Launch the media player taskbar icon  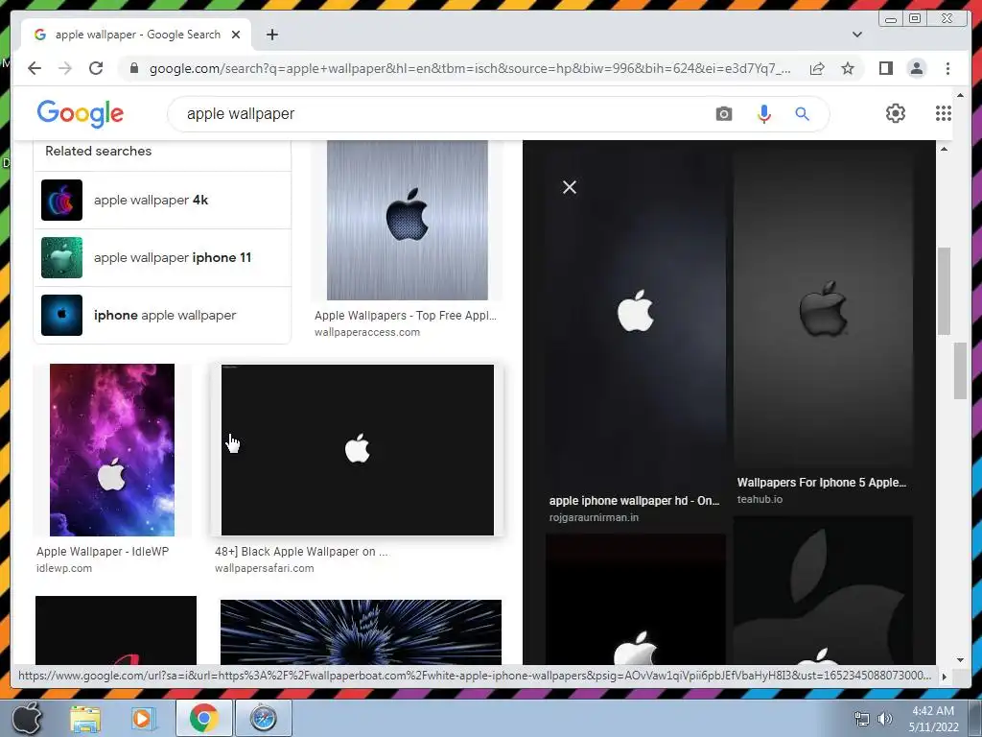(x=142, y=719)
